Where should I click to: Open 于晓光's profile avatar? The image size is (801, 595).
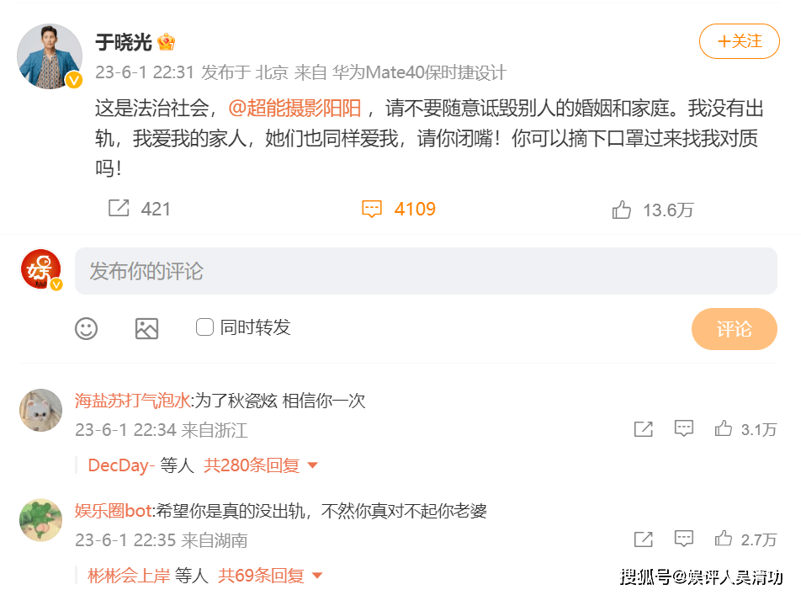coord(50,56)
